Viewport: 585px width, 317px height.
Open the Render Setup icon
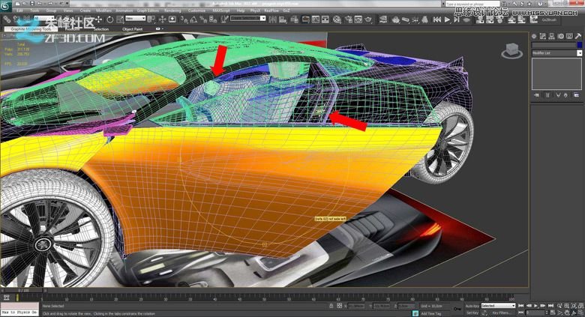tap(348, 19)
